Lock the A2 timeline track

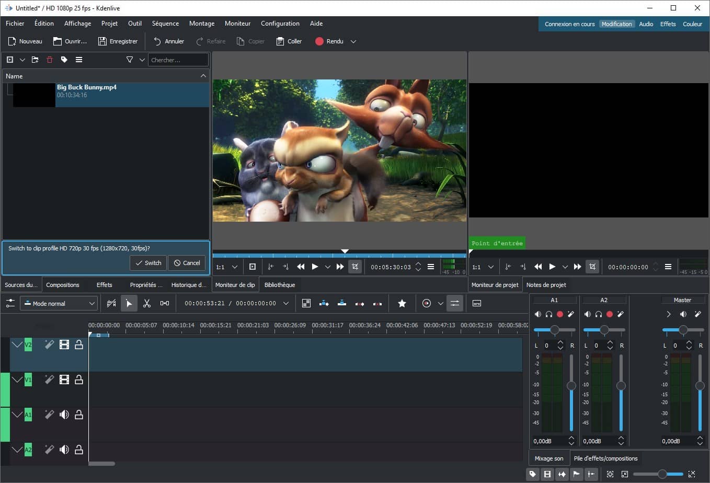(x=79, y=450)
